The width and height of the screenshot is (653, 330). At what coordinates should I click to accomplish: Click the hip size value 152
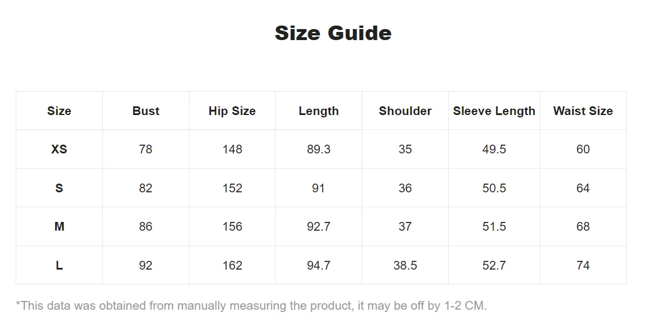click(232, 188)
